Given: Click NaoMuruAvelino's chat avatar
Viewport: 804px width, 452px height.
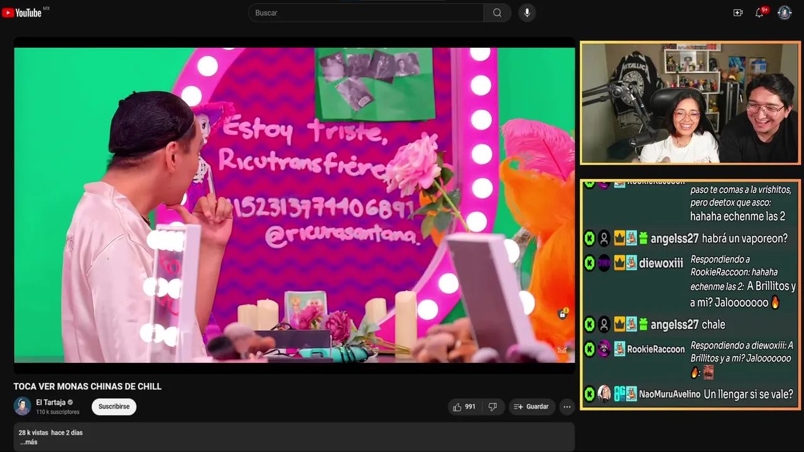Looking at the screenshot, I should click(x=604, y=394).
